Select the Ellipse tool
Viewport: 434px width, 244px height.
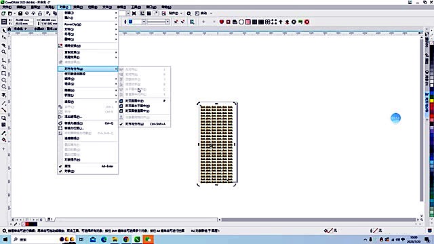3,80
